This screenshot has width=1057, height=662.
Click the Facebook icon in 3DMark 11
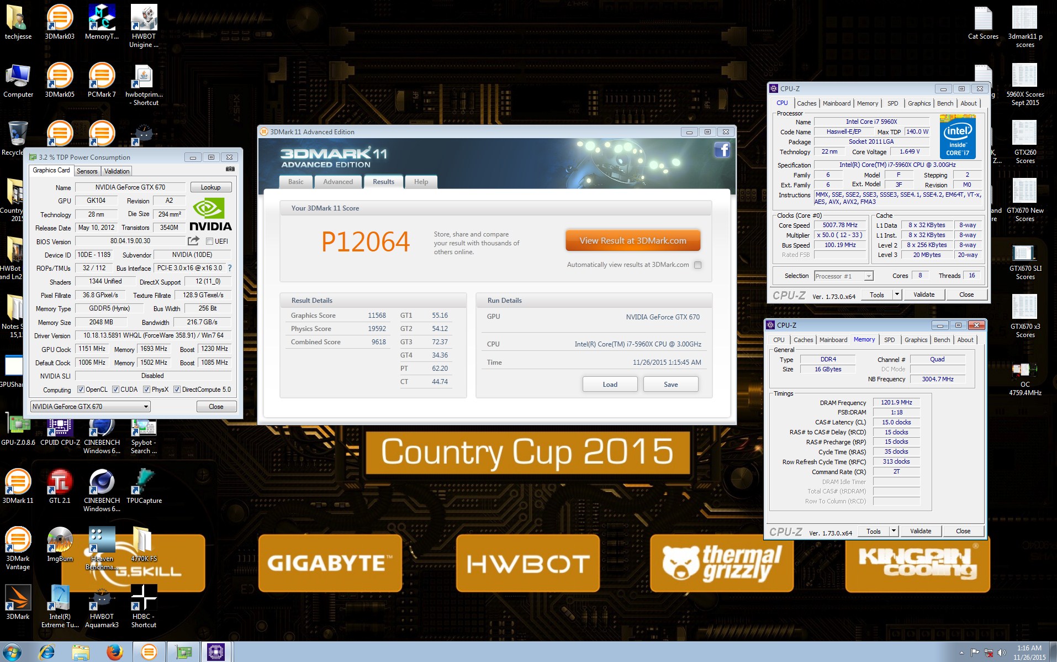(x=722, y=150)
